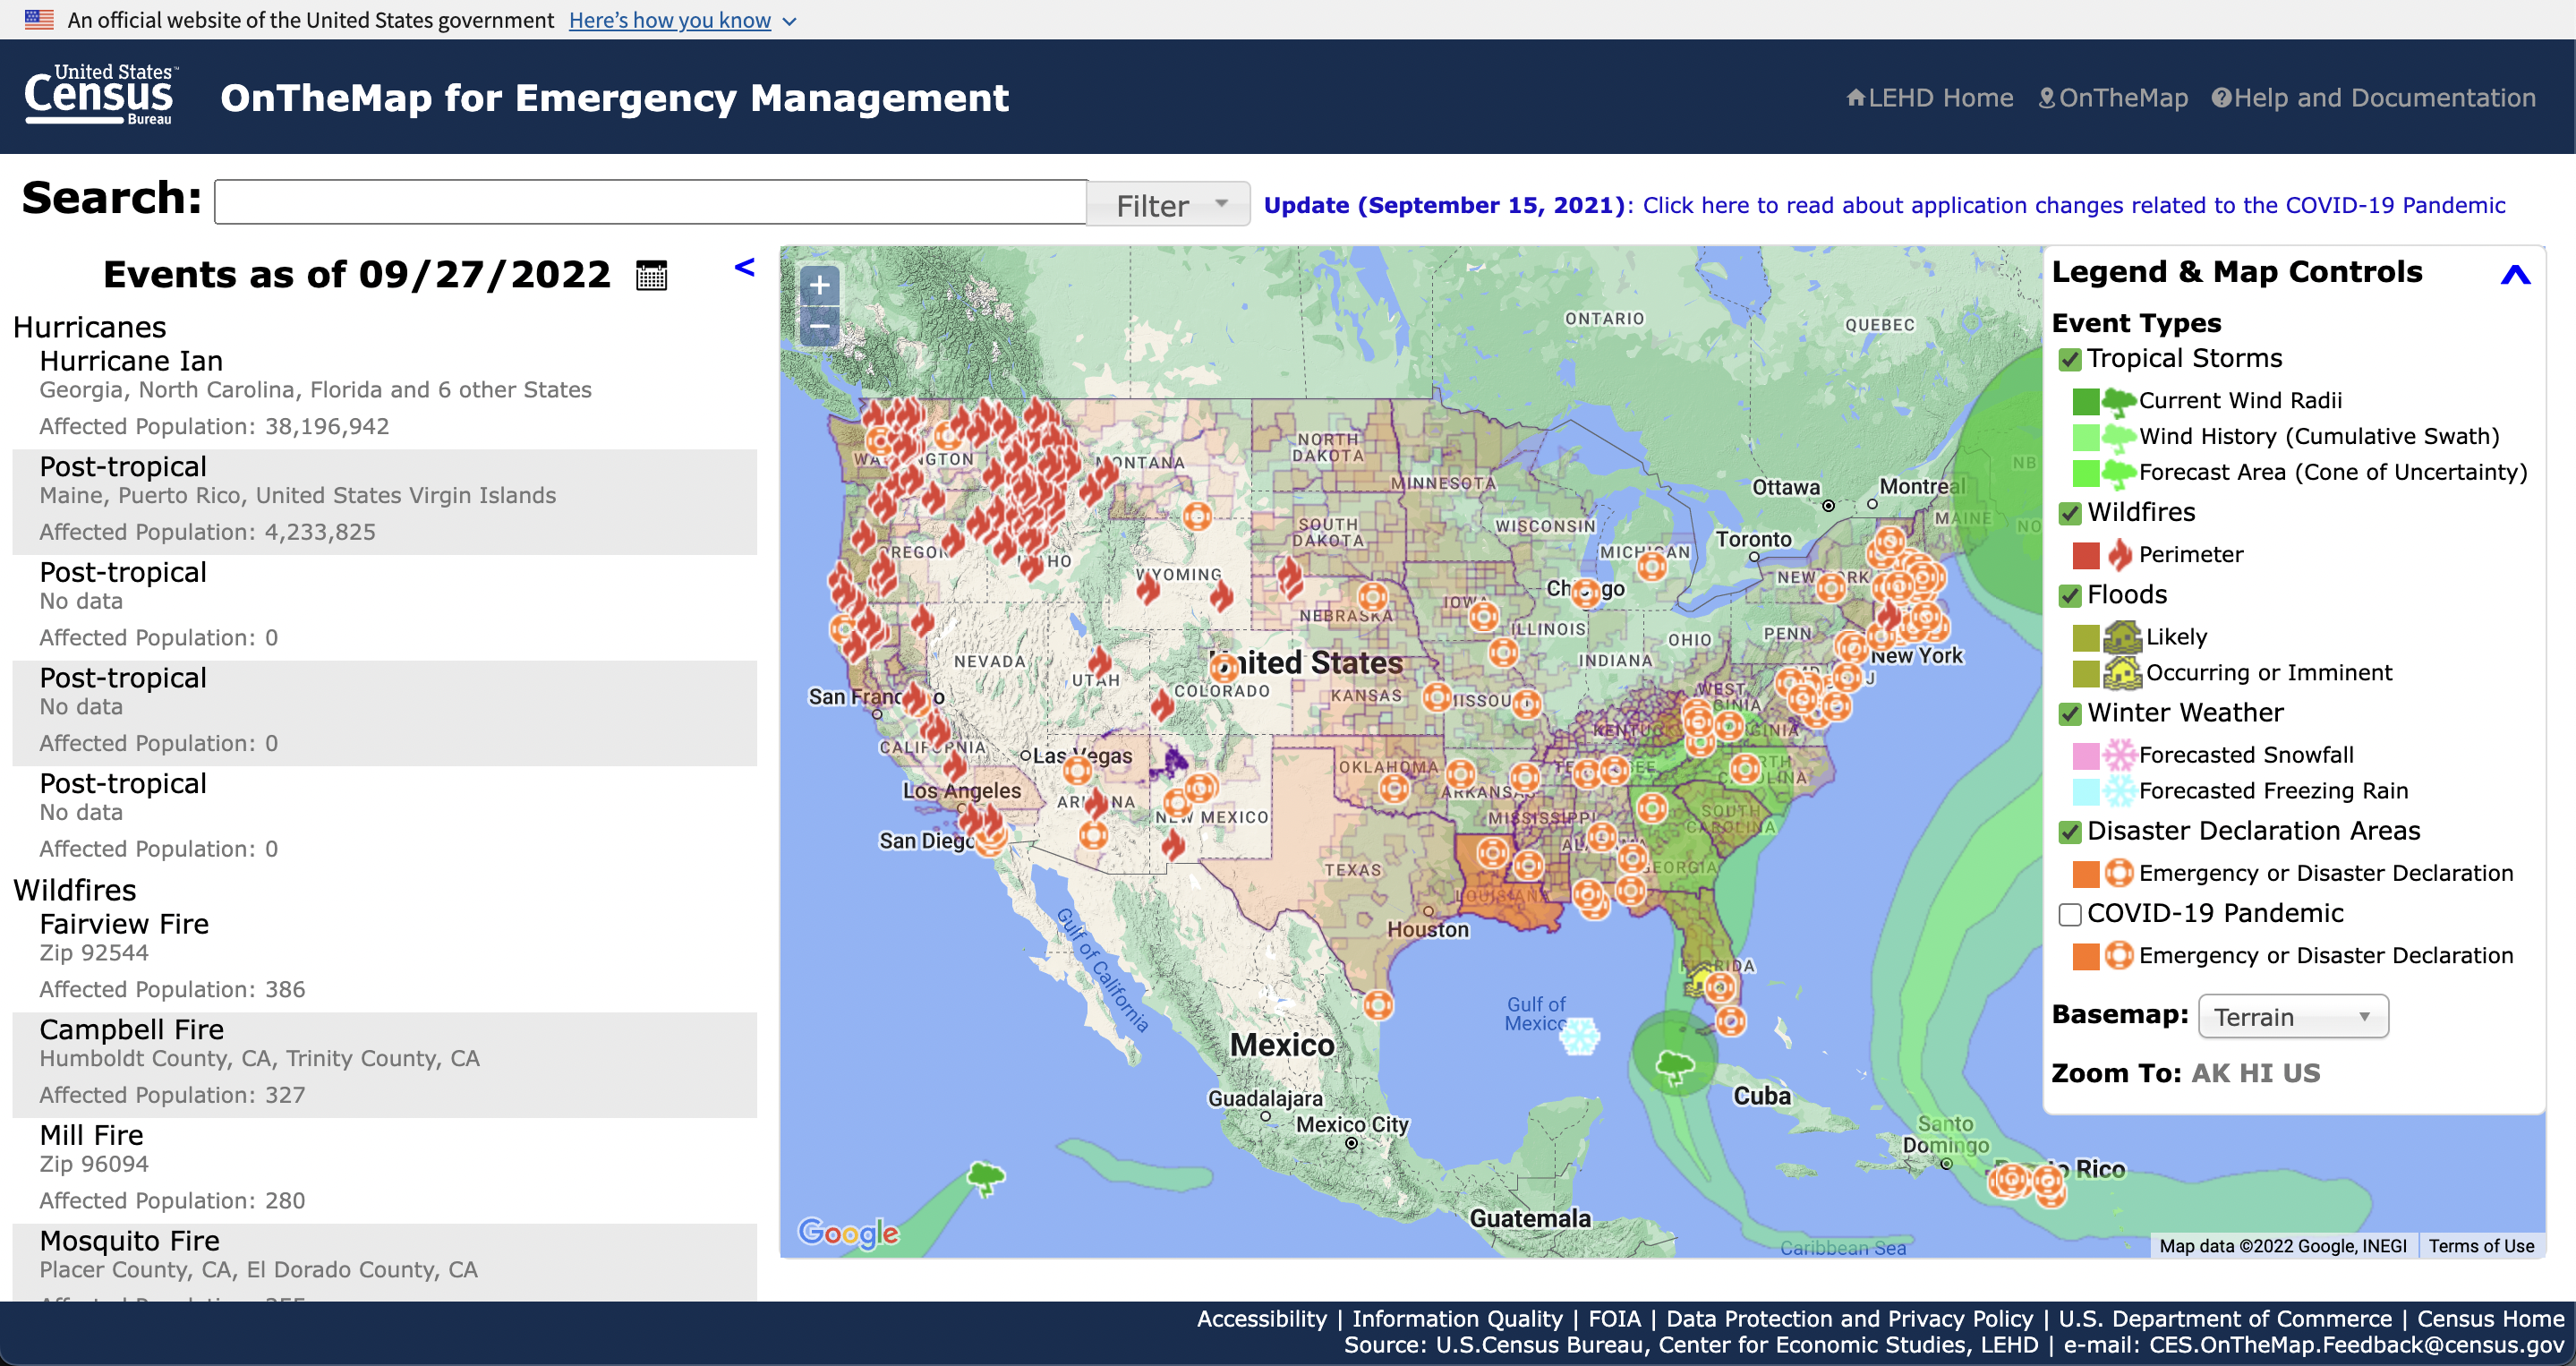Open Help and Documentation
The height and width of the screenshot is (1366, 2576).
pos(2373,97)
